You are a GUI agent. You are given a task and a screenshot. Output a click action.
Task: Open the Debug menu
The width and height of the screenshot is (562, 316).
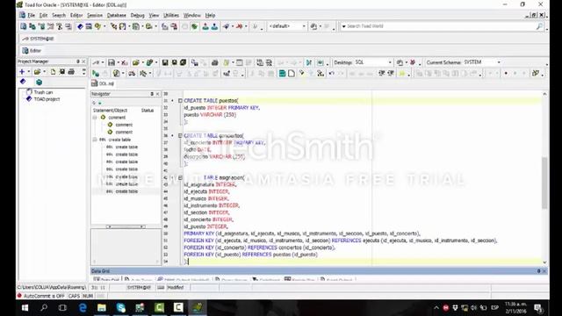pos(137,16)
